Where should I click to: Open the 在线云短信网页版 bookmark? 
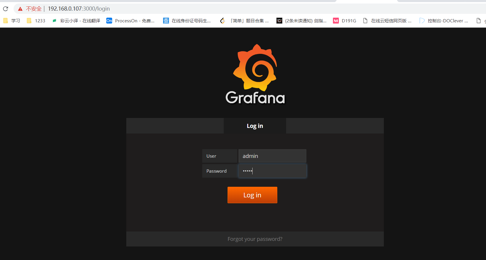pos(387,21)
